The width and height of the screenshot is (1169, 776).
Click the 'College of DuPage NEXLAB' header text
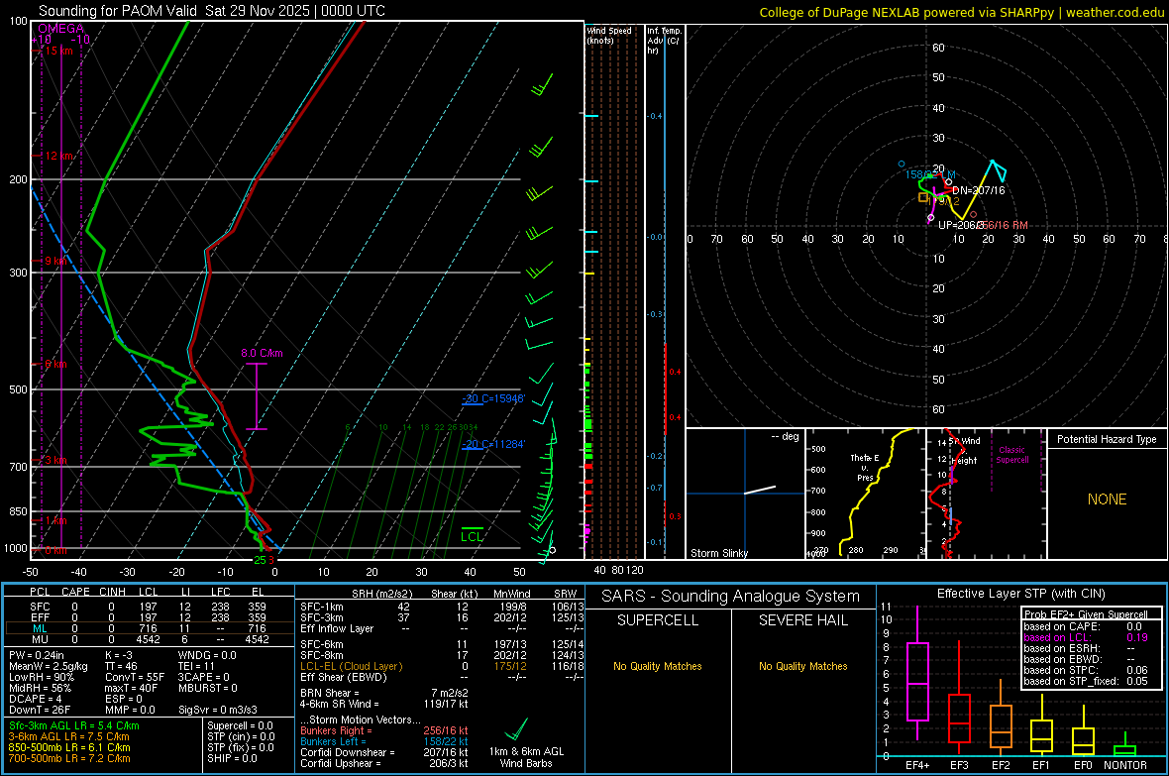pos(839,12)
